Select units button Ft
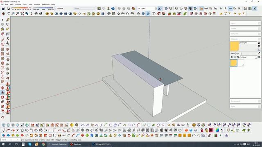Viewport: 262px width, 147px height. pyautogui.click(x=226, y=8)
